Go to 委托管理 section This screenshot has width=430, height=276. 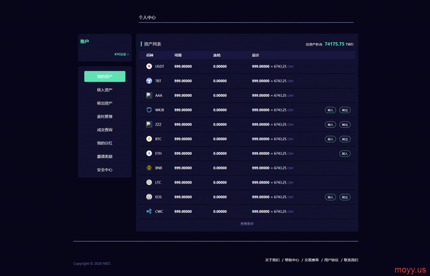[105, 116]
